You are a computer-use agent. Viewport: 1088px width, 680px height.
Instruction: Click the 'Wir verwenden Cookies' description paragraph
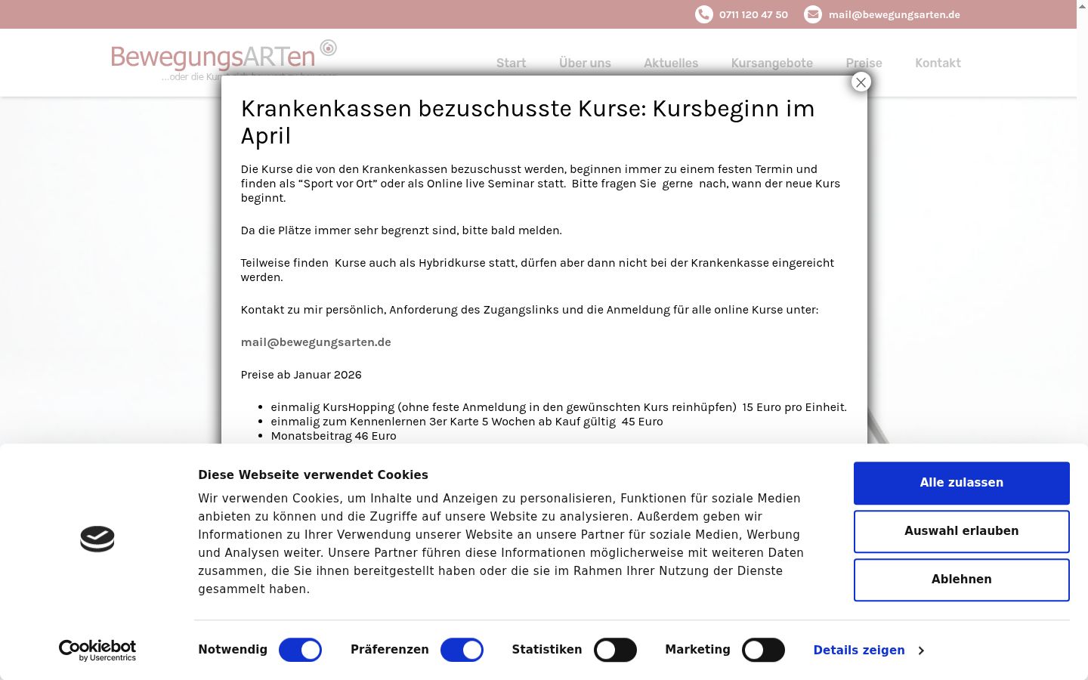(501, 543)
